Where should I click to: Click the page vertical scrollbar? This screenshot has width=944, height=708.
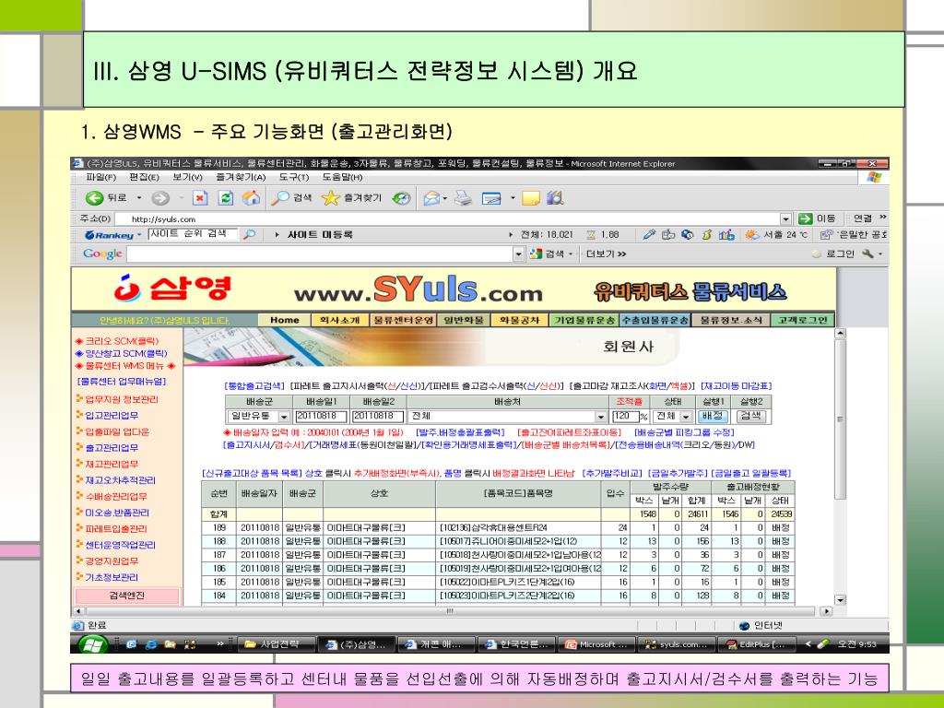840,466
